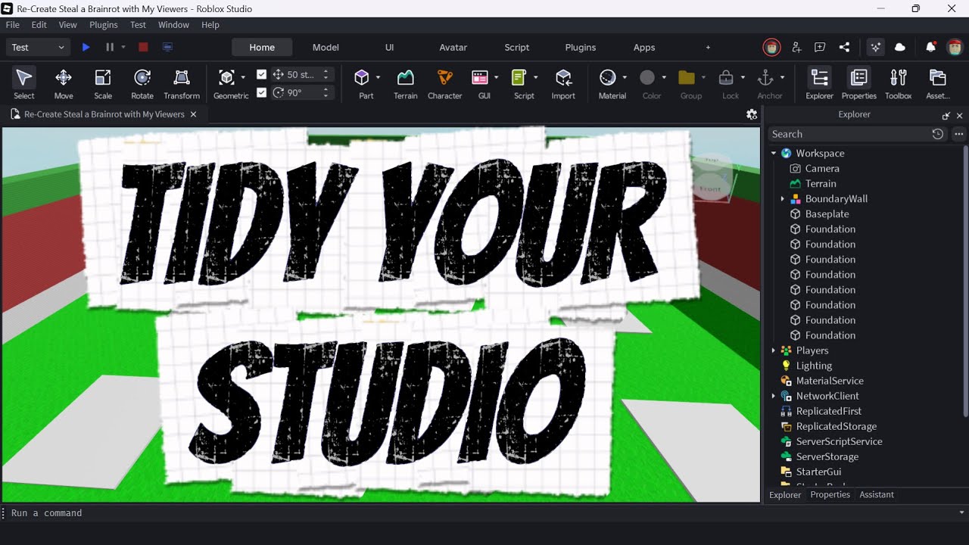This screenshot has width=969, height=545.
Task: Stop the test session
Action: [x=143, y=47]
